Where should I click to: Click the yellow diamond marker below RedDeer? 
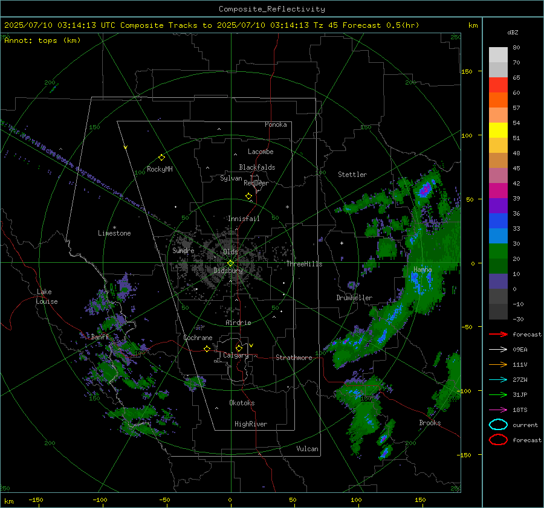tap(248, 196)
